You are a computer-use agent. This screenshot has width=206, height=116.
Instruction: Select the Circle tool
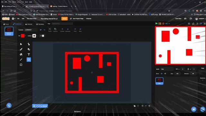click(29, 60)
